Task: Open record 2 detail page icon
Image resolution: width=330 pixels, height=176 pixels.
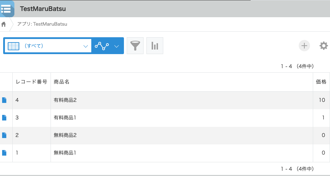Action: coord(4,135)
